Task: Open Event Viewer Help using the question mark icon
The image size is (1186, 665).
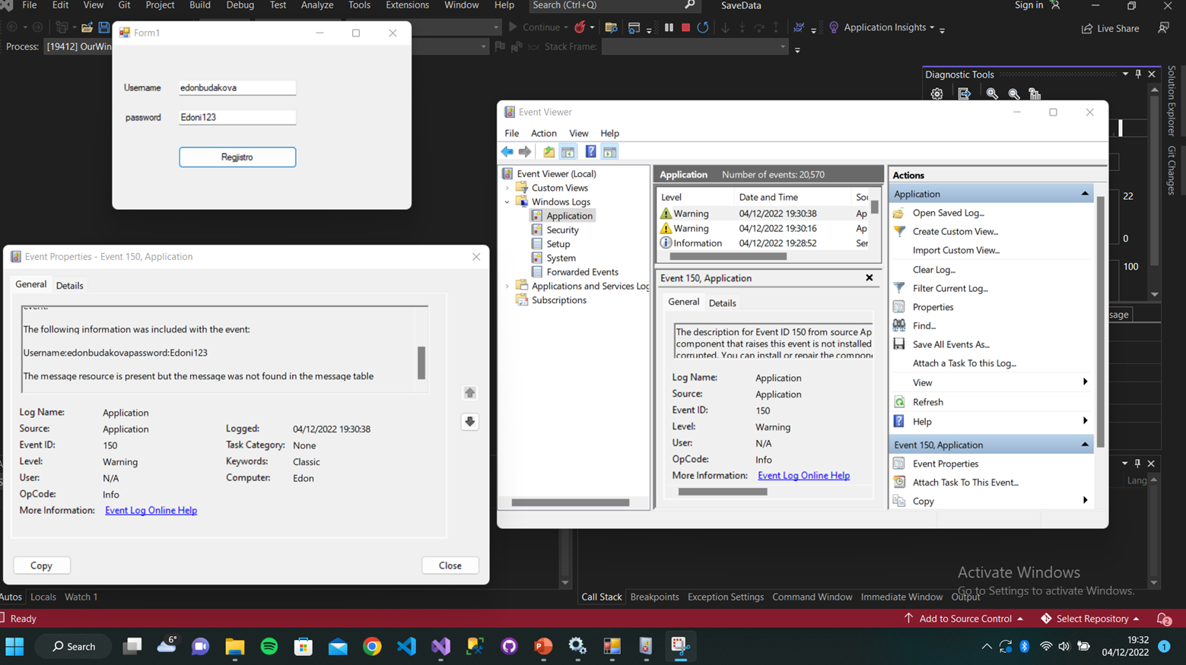Action: 591,151
